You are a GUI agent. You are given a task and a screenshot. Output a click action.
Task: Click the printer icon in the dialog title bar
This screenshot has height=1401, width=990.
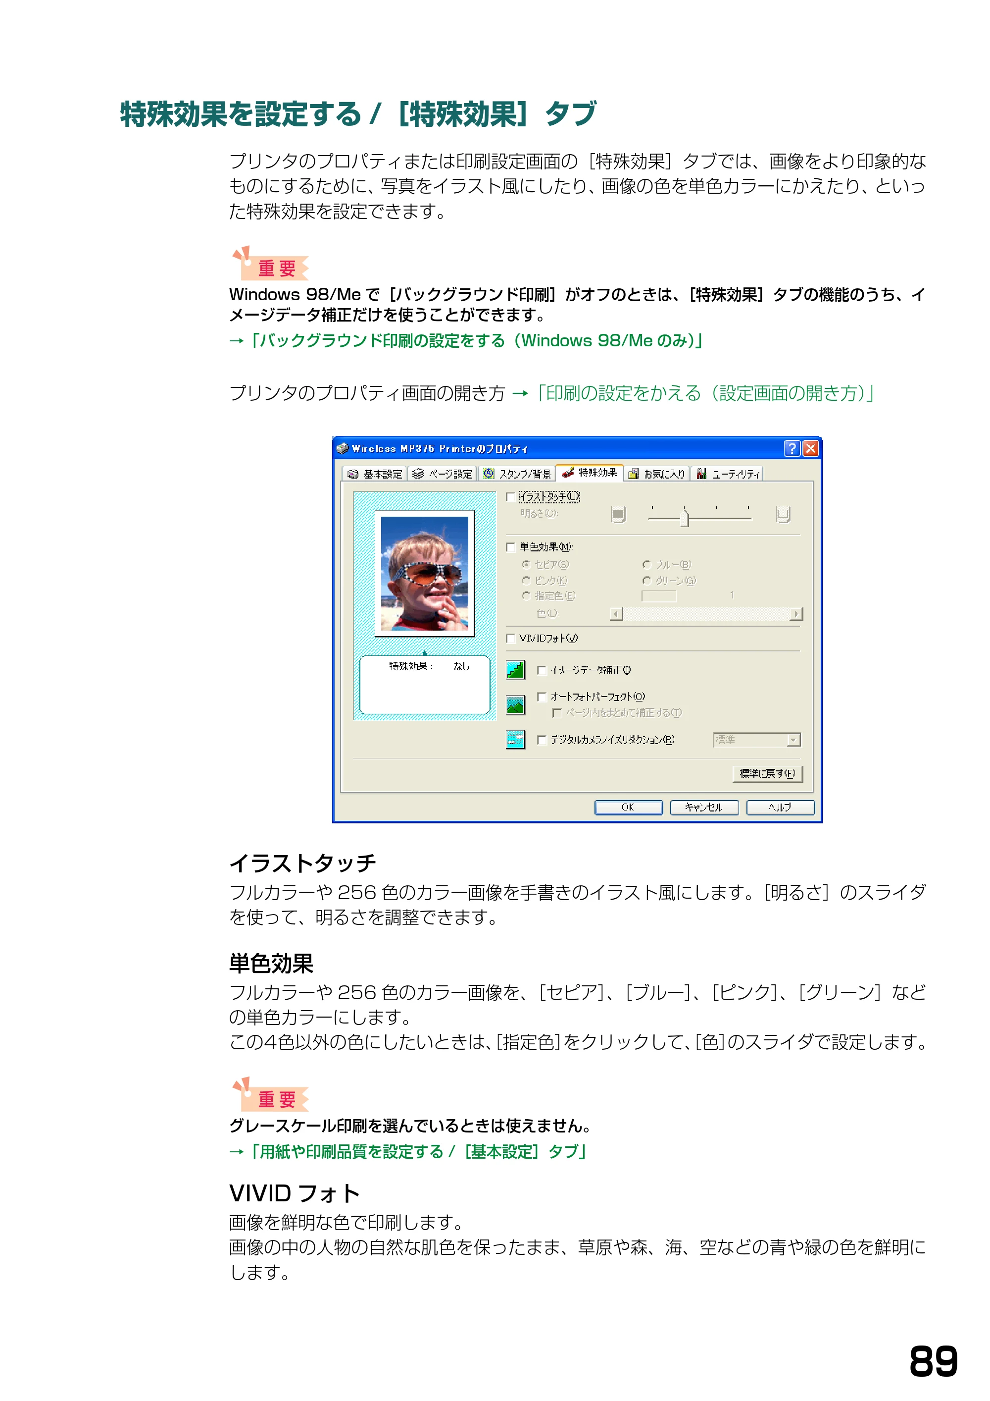pos(343,448)
